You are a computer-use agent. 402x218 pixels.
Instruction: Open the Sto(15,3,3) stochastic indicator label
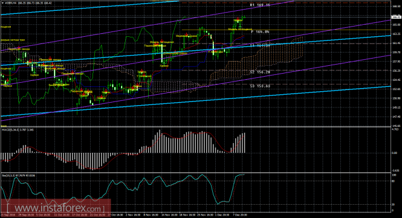pyautogui.click(x=19, y=176)
